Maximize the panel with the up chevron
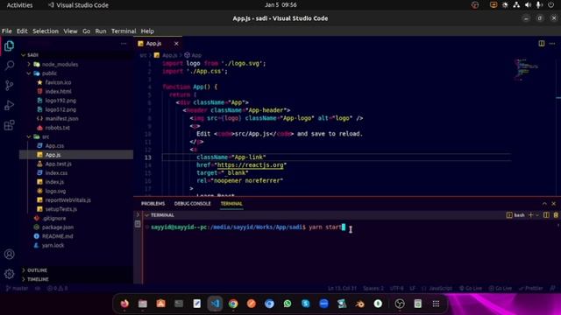This screenshot has height=315, width=561. [x=544, y=204]
